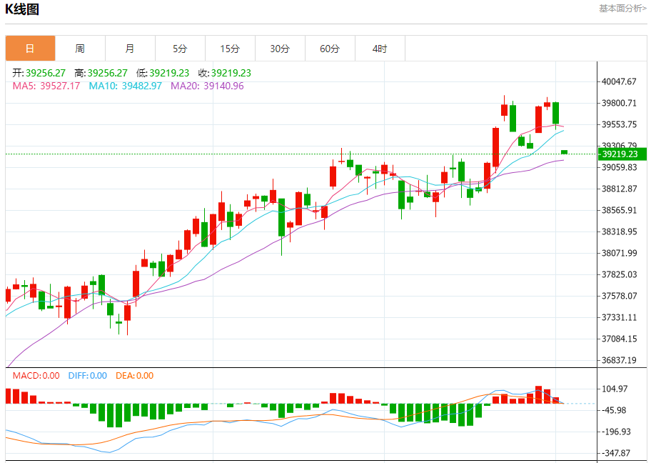Click the -45.98 MACD axis label
This screenshot has height=463, width=651.
pos(615,410)
